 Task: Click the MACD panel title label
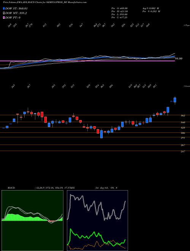(11, 188)
